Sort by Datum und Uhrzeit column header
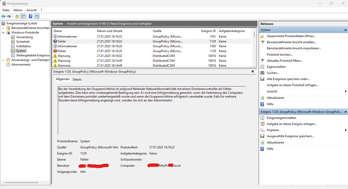Screen dimensions: 348x189 (123, 31)
